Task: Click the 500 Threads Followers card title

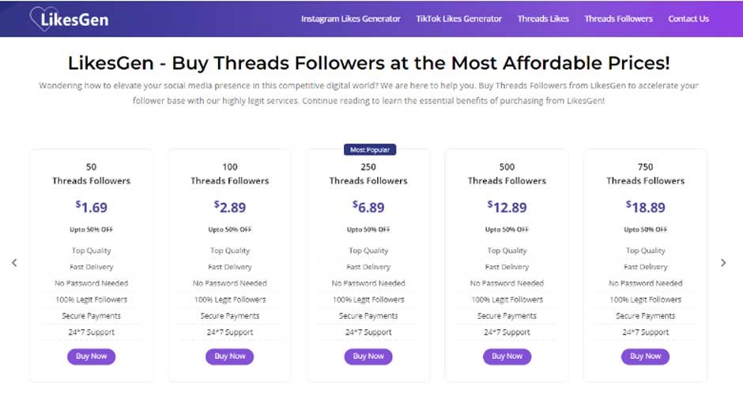Action: 507,174
